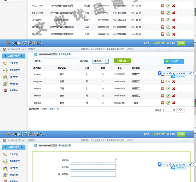This screenshot has height=182, width=196.
Task: Jump to 最后一页 of user list
Action: (55, 109)
